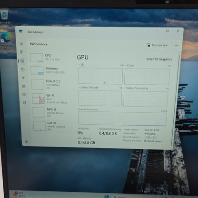The height and width of the screenshot is (198, 198).
Task: Open the Processes page icon in sidebar
Action: pyautogui.click(x=21, y=52)
